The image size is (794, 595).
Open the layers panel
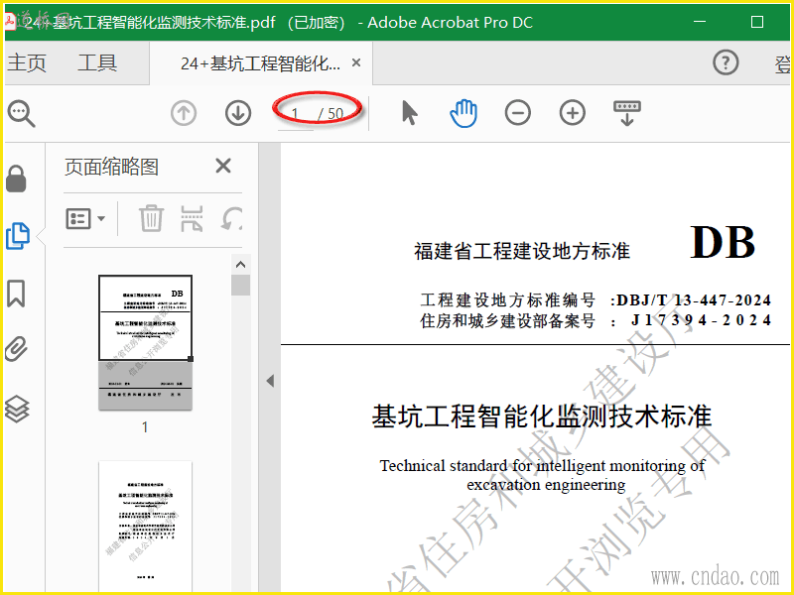coord(17,409)
